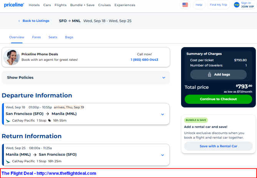Open the US flag country selector
257x178 pixels.
pos(185,5)
